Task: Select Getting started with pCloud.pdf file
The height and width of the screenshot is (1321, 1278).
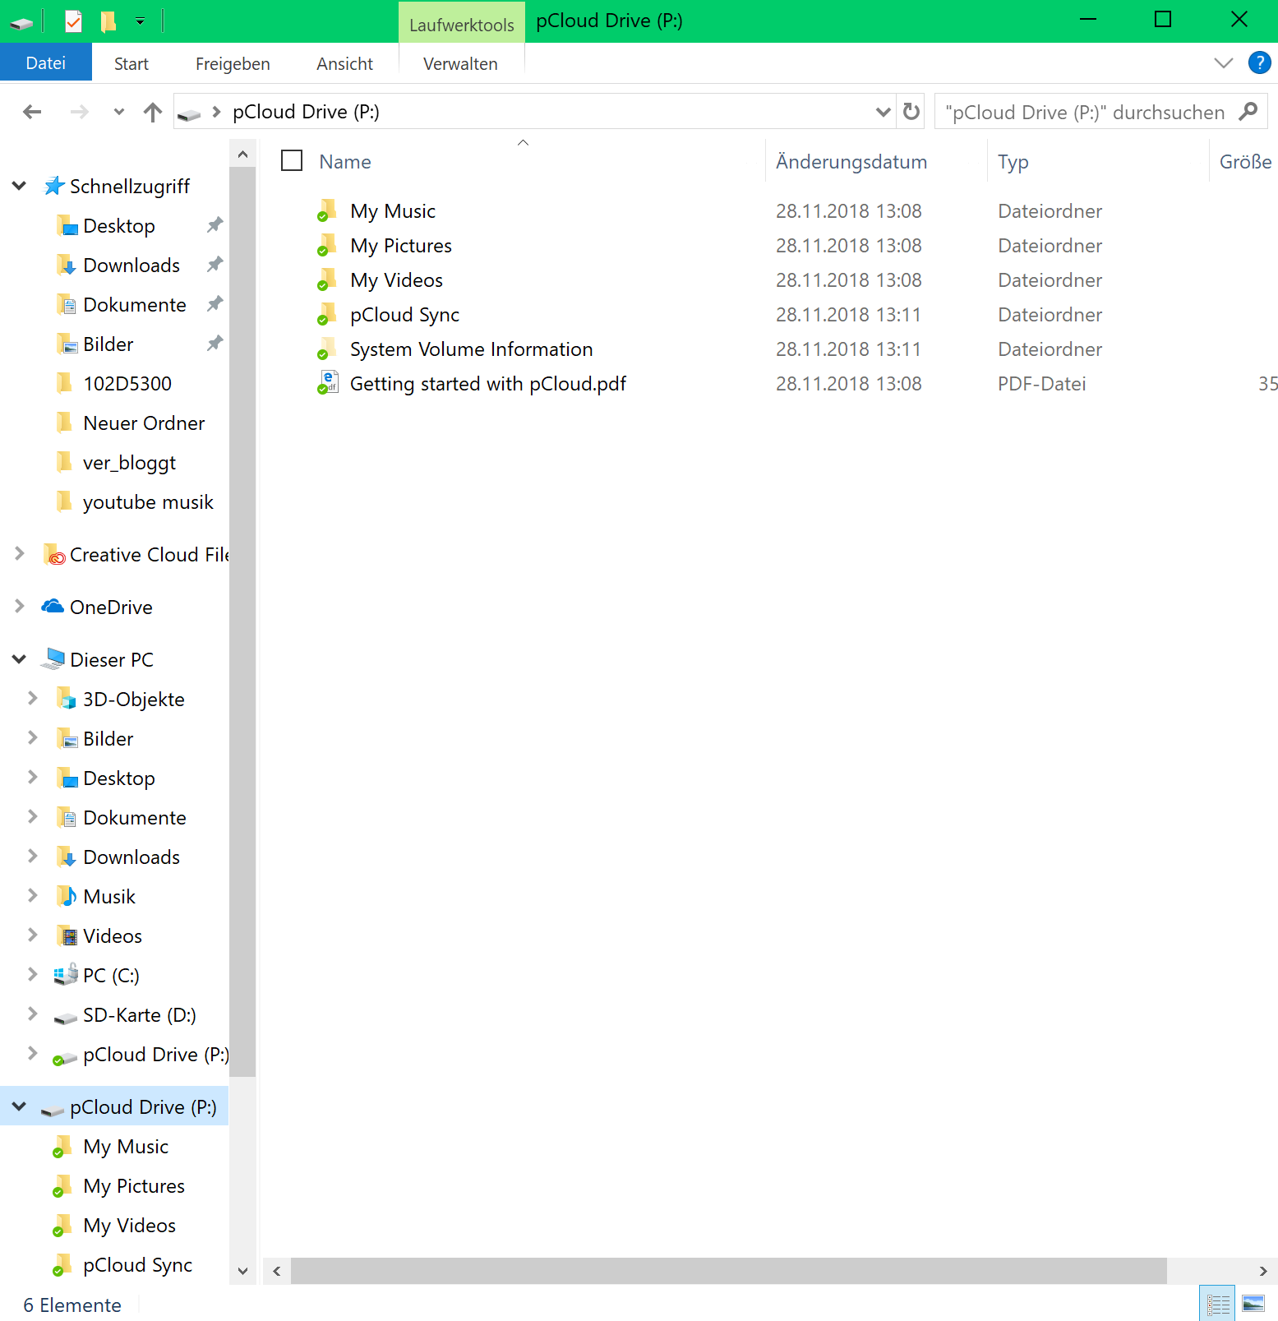Action: [x=488, y=384]
